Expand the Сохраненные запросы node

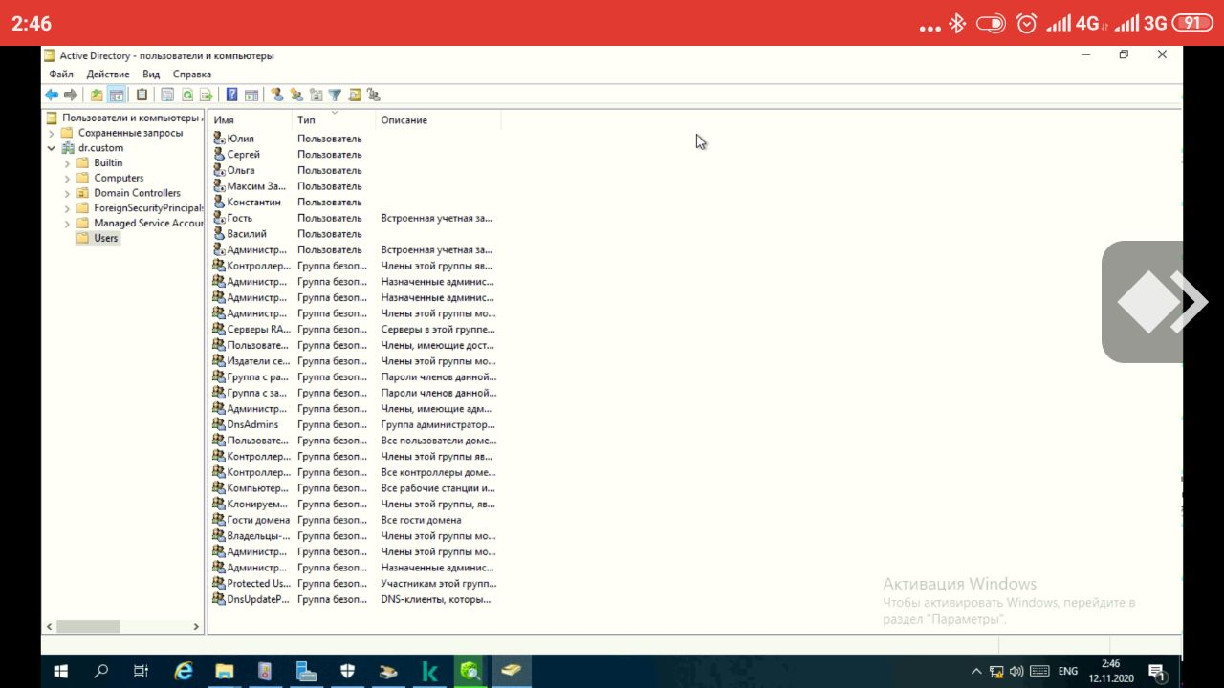pyautogui.click(x=52, y=133)
